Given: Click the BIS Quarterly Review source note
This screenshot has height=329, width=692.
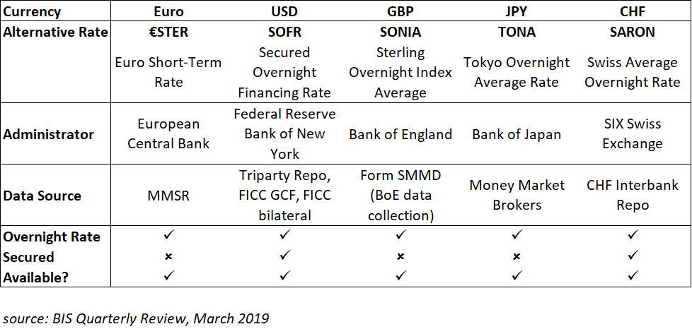Looking at the screenshot, I should pyautogui.click(x=136, y=318).
